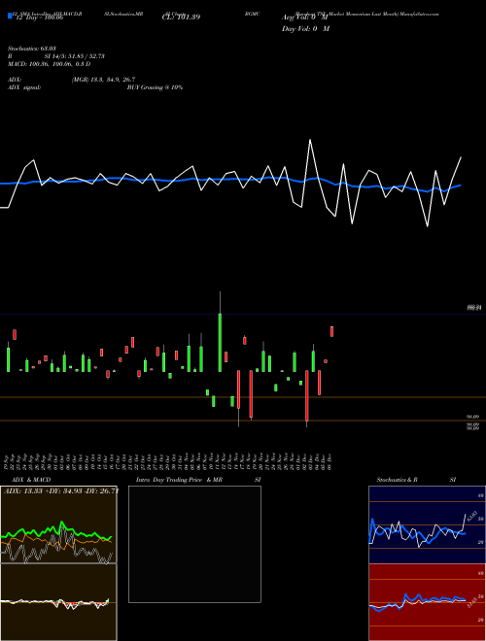Viewport: 486px width, 641px height.
Task: Click the "(MGR) 13.3, 34.9, 26.7" ADX values
Action: [103, 80]
